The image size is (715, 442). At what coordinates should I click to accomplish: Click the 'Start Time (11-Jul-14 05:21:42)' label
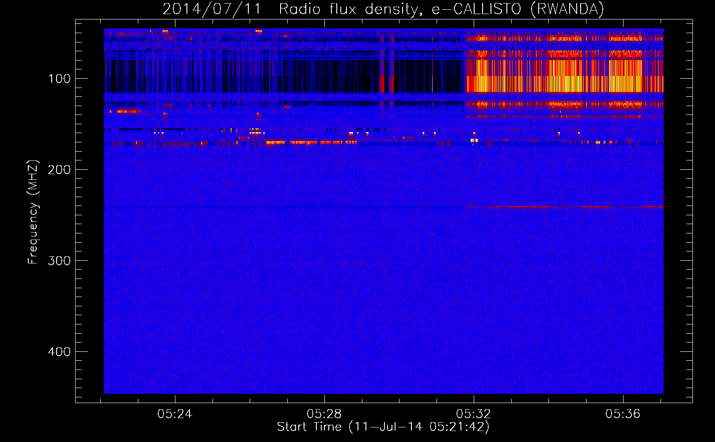(x=383, y=427)
